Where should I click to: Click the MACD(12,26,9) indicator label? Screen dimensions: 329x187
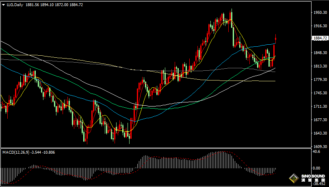click(16, 152)
